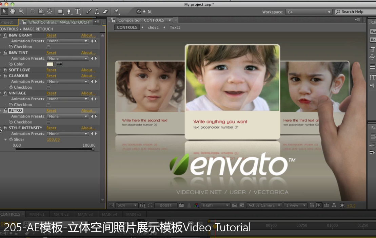Screen dimensions: 376x238
Task: Click the Fast Previews lightning icon
Action: pos(319,205)
